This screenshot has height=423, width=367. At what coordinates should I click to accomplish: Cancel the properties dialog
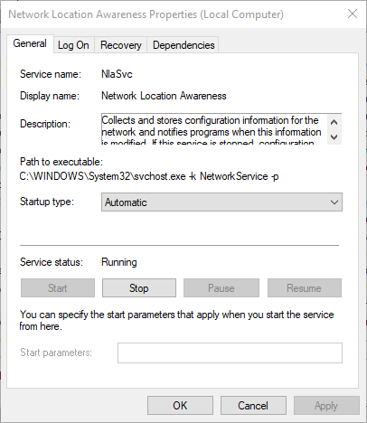[x=253, y=406]
